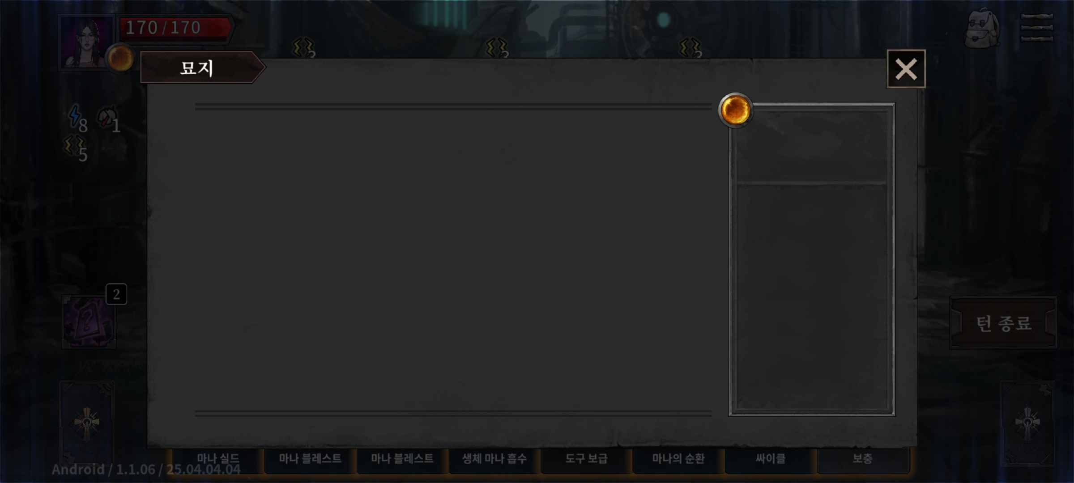The height and width of the screenshot is (483, 1074).
Task: Open the discard pile deck at right
Action: [x=1027, y=423]
